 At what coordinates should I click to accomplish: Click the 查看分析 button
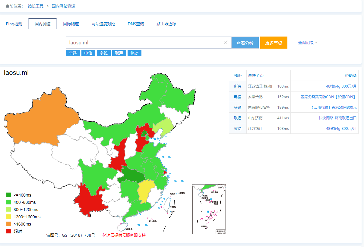(245, 43)
